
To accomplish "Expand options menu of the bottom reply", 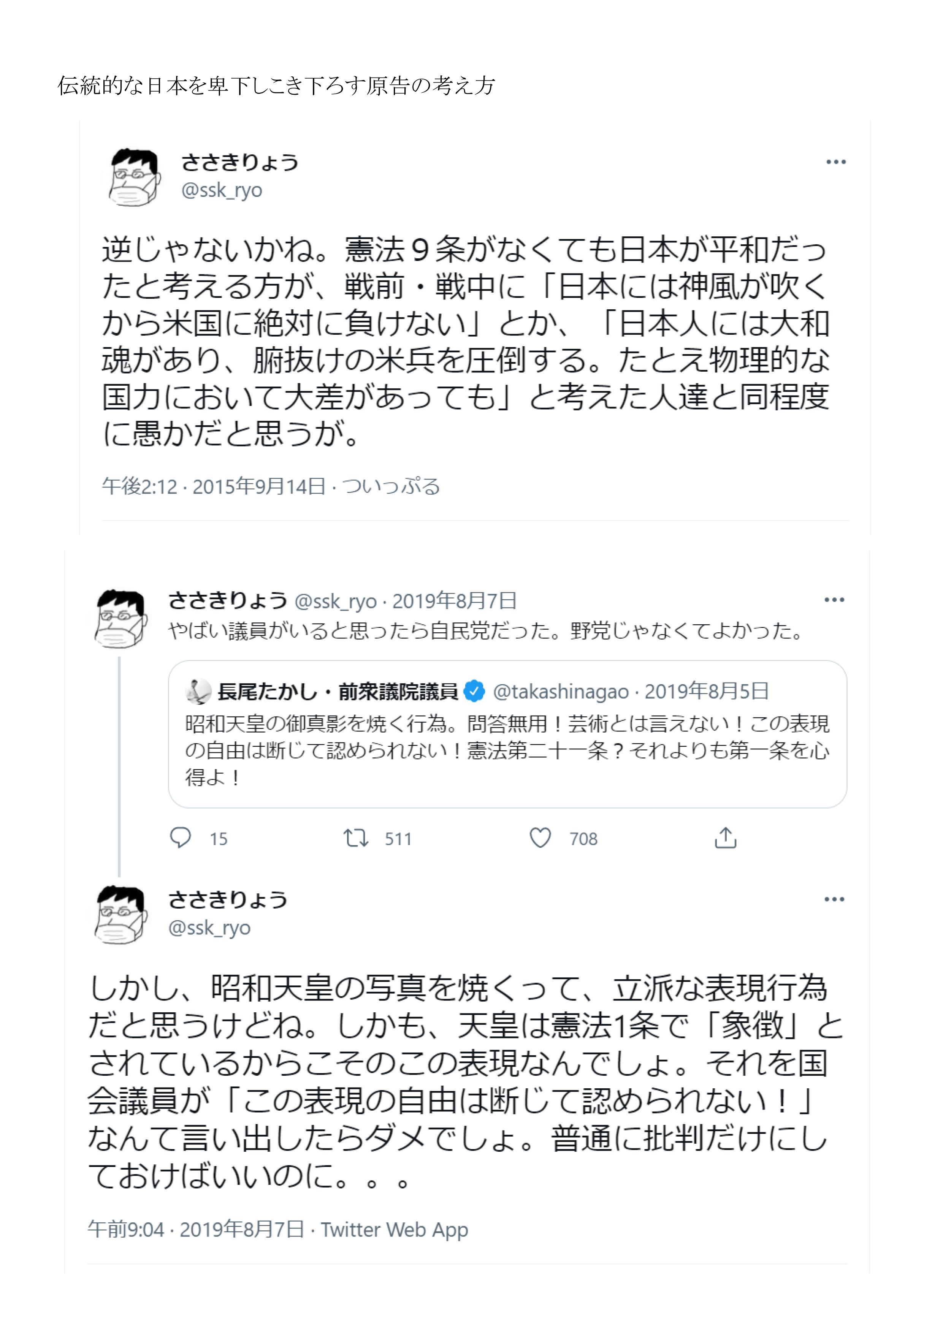I will (834, 899).
